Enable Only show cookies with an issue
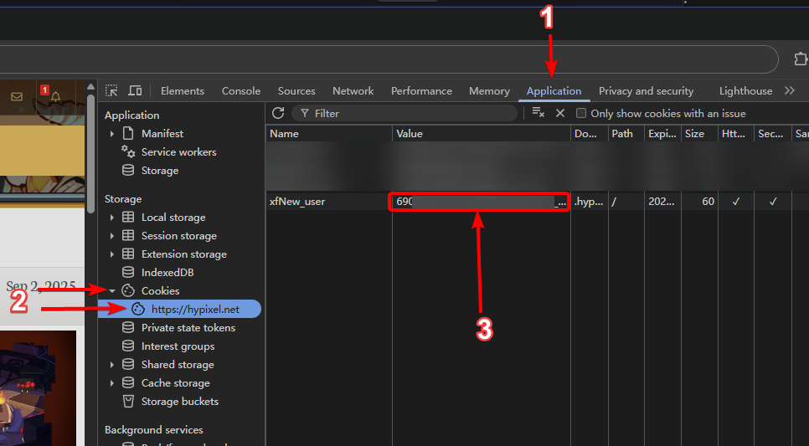809x446 pixels. click(581, 113)
